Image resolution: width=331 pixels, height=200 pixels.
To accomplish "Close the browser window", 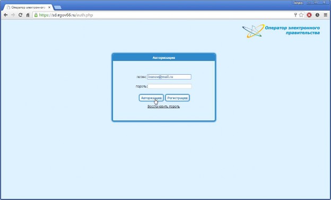I will click(x=324, y=3).
